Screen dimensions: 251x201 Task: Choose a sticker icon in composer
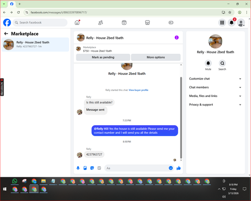[x=92, y=168]
